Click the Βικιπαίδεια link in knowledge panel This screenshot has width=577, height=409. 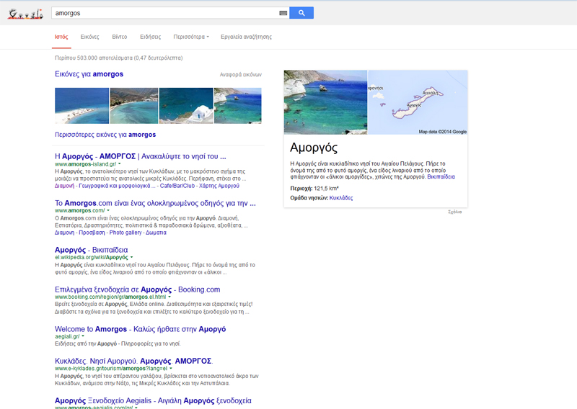coord(441,176)
